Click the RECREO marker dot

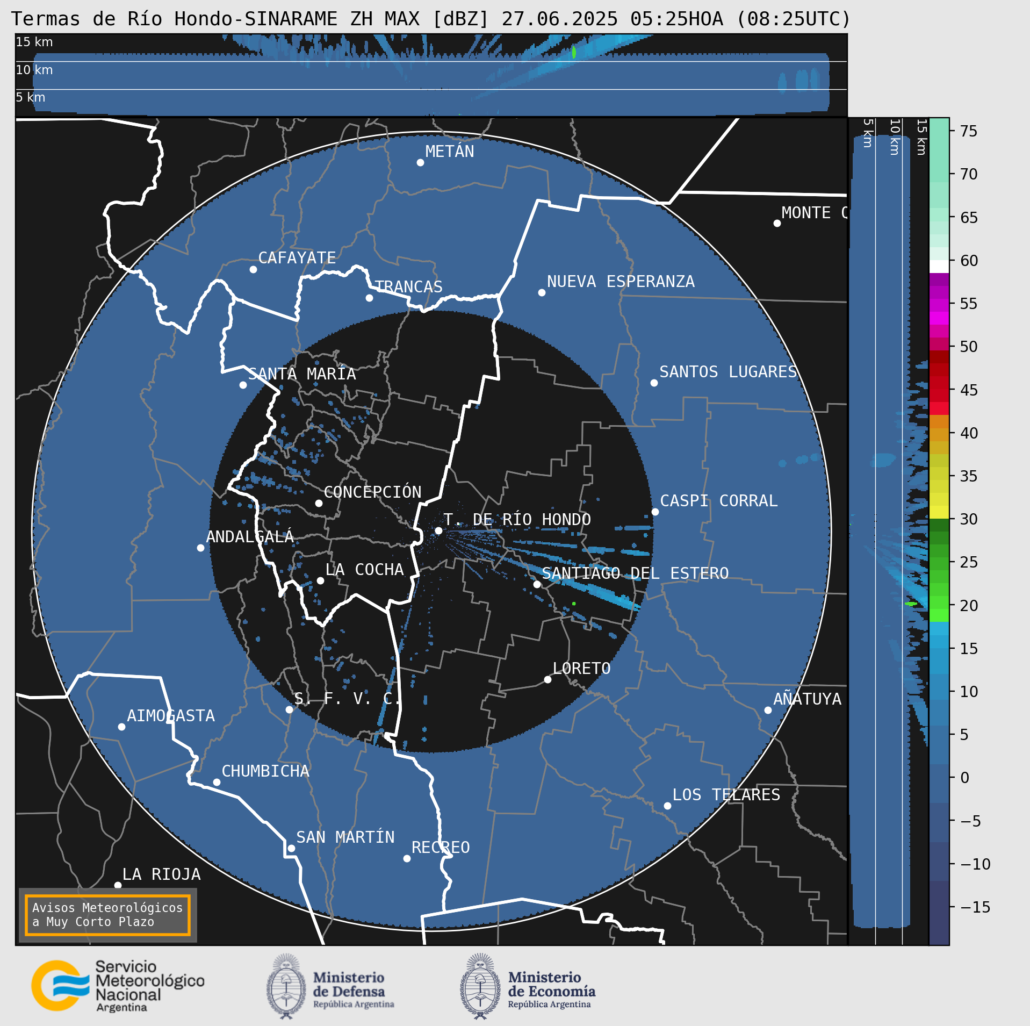[x=407, y=858]
